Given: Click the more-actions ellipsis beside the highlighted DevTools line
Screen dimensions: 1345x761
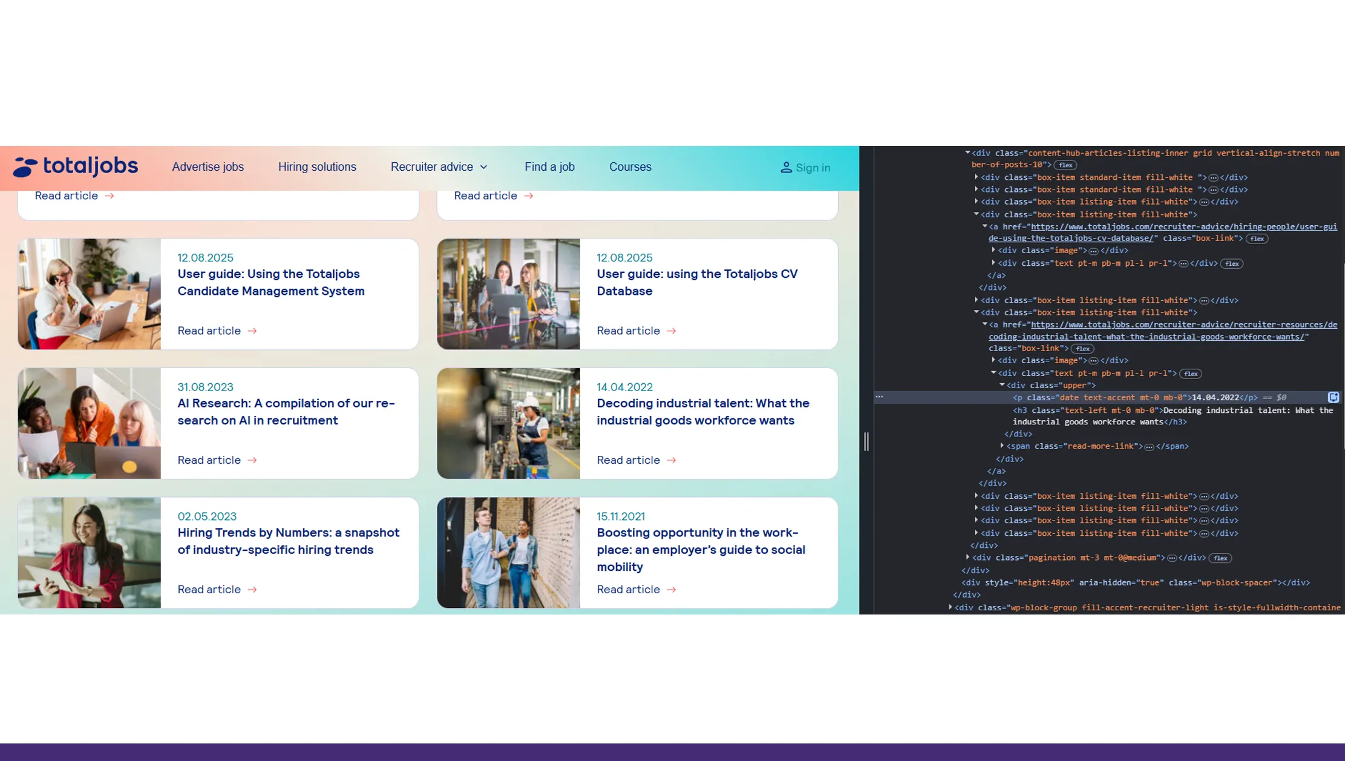Looking at the screenshot, I should tap(880, 397).
